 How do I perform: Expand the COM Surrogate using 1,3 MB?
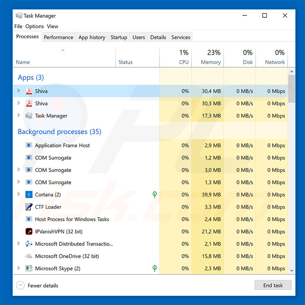pos(19,182)
